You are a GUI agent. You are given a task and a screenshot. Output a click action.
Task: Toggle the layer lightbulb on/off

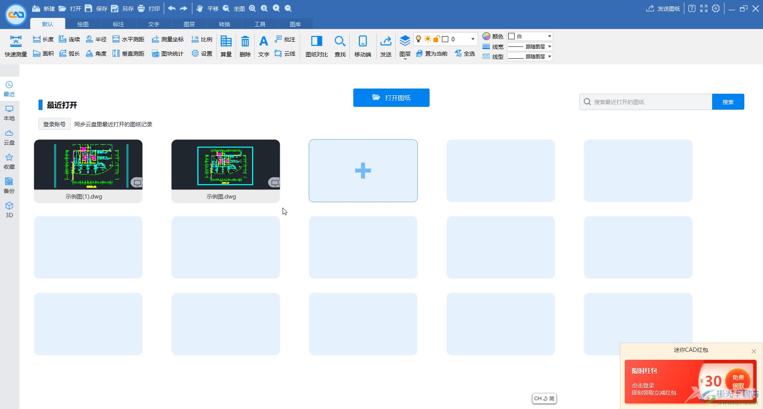pos(418,39)
